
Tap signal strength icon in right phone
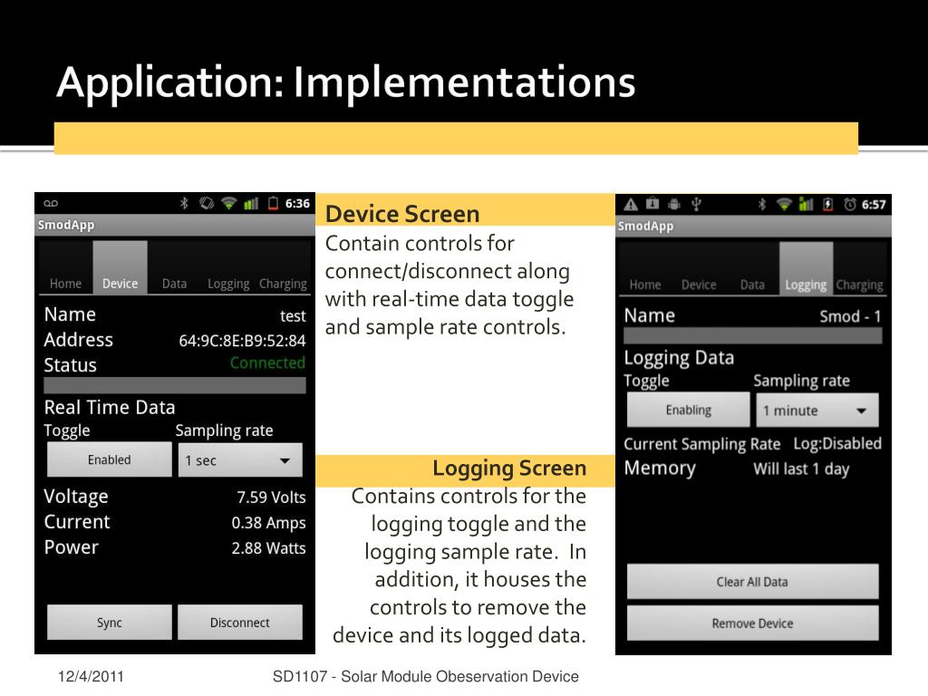tap(806, 205)
